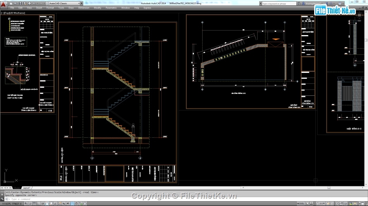368x206 pixels.
Task: Toggle Polar Tracking in status bar
Action: (43, 204)
